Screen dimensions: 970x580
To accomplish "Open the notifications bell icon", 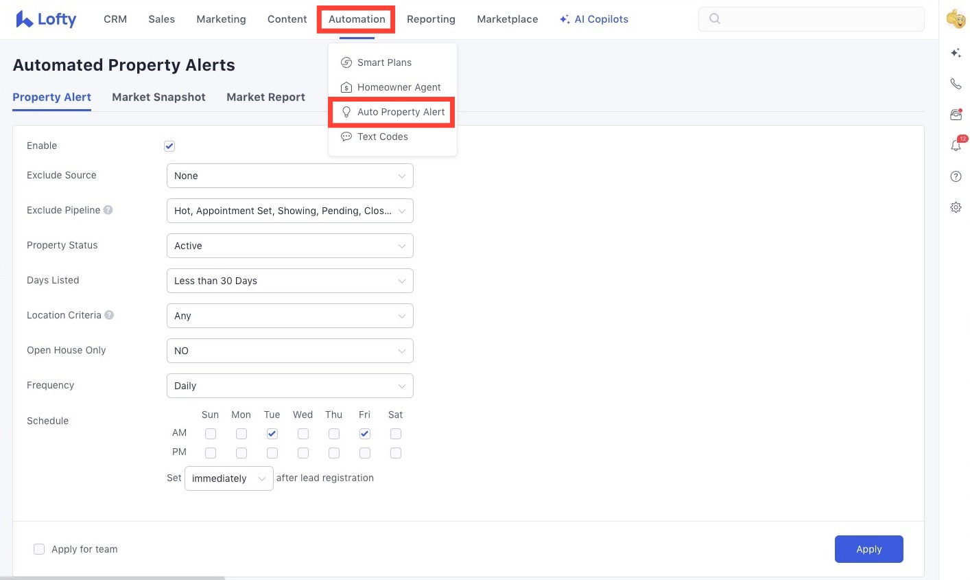I will point(956,145).
